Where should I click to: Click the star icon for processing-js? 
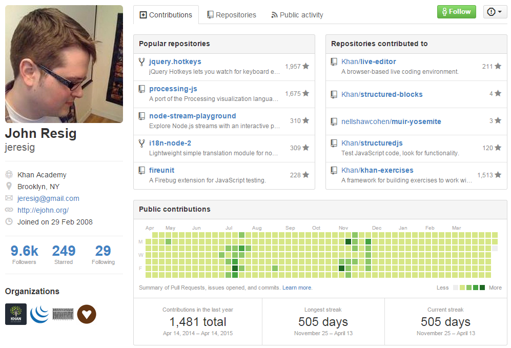click(305, 93)
